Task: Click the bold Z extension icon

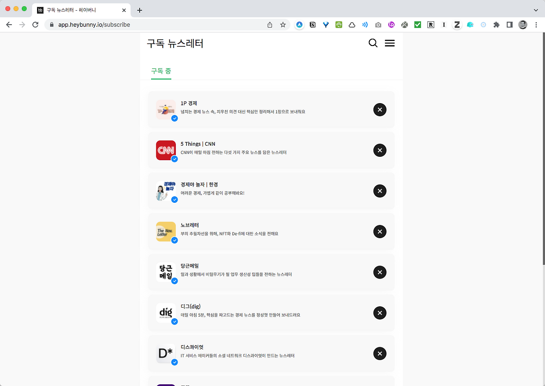Action: click(457, 25)
